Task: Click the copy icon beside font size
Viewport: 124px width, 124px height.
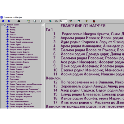Action: (x=56, y=21)
